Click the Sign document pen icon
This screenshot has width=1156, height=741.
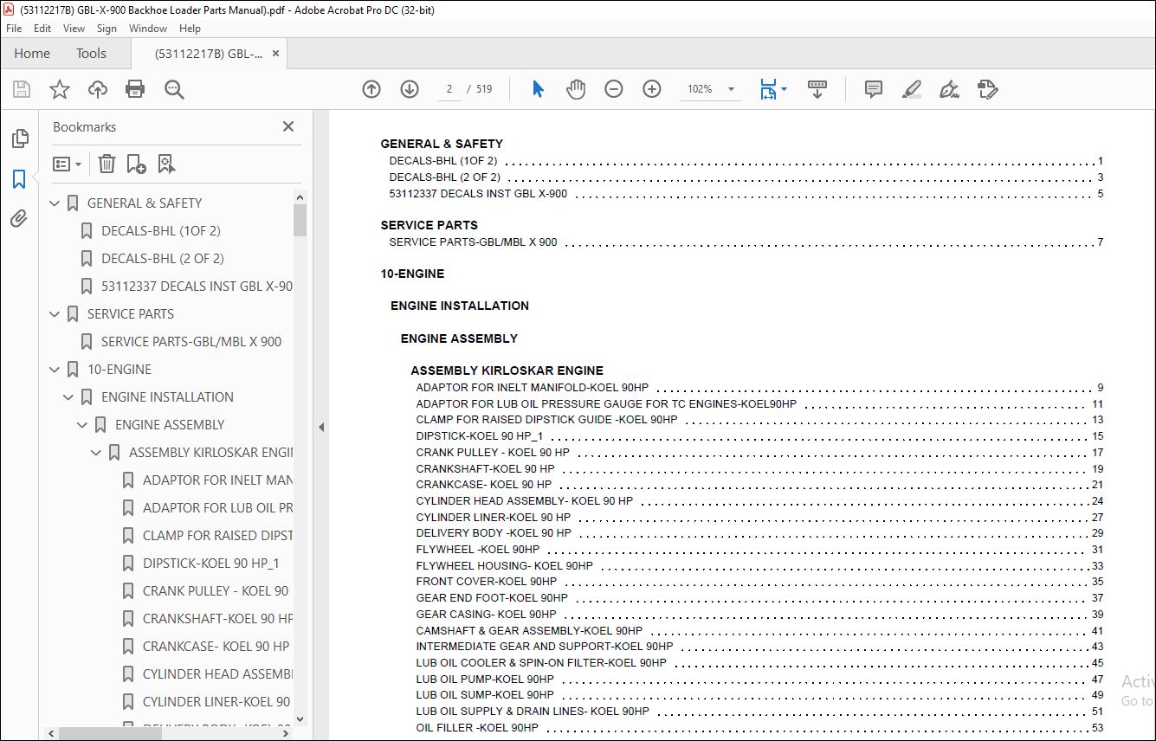click(x=949, y=89)
